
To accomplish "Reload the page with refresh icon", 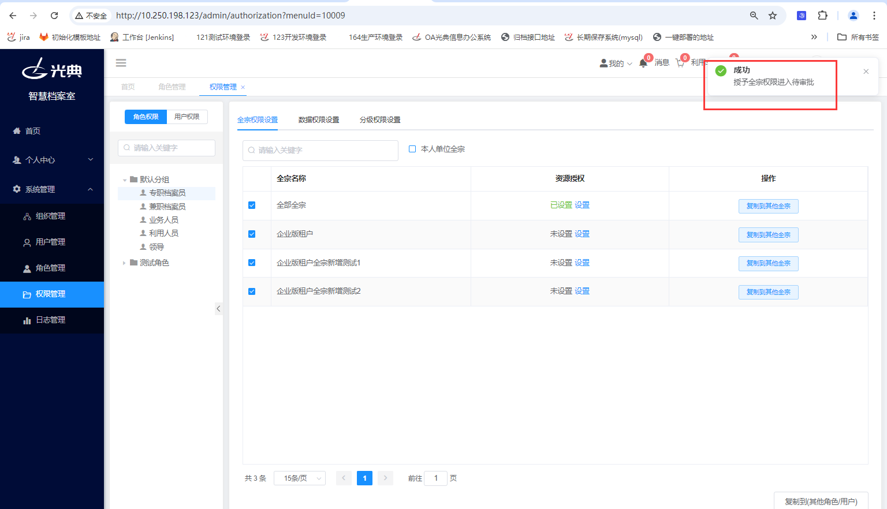I will click(x=54, y=16).
